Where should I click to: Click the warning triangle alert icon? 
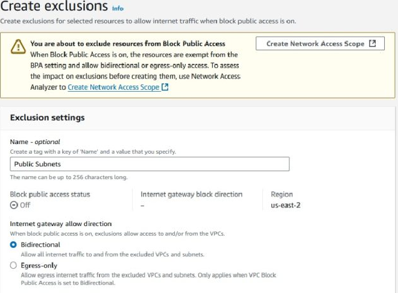[x=17, y=49]
